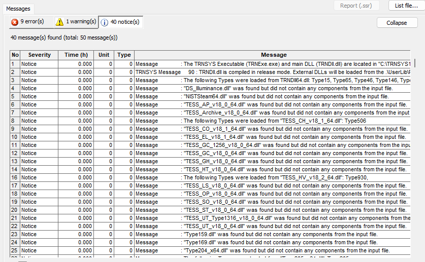Click the Message column header
Screen dimensions: 425x262
click(x=273, y=55)
